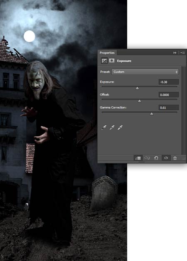Click the Offset label text
Viewport: 187px width, 261px height.
(105, 95)
